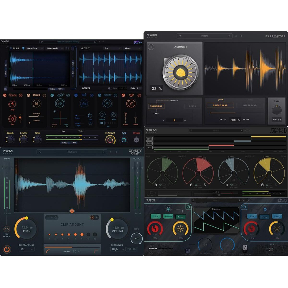Click the music note Time Mode icon in LoFi

pyautogui.click(x=245, y=247)
